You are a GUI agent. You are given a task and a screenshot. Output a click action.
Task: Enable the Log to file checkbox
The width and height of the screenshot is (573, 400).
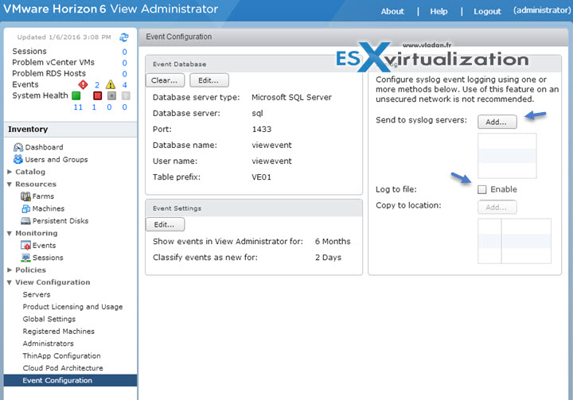(x=482, y=189)
